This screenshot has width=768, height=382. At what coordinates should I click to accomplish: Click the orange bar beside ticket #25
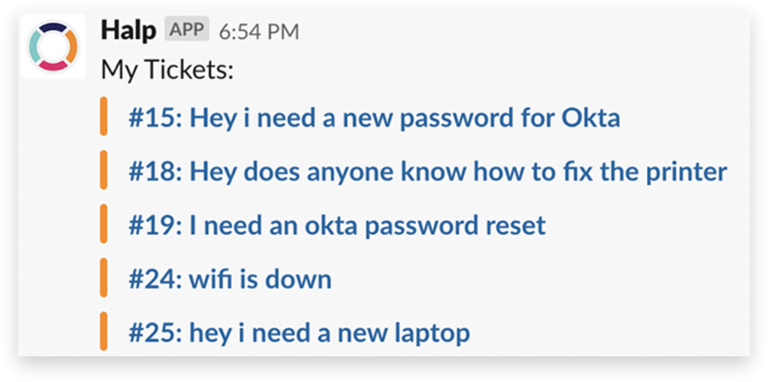(104, 331)
